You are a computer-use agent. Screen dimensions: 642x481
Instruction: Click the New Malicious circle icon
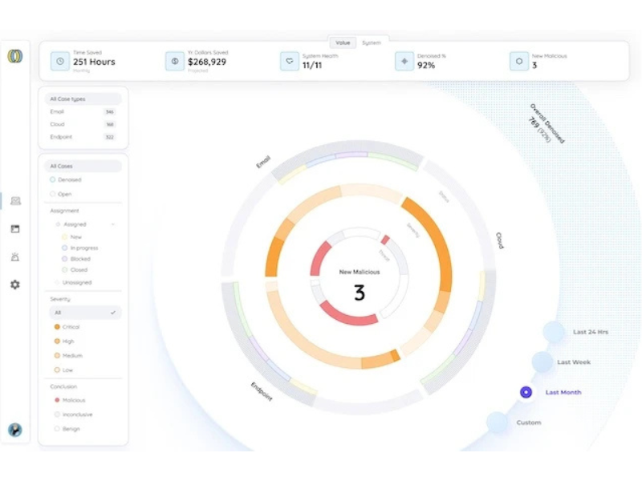[x=518, y=60]
